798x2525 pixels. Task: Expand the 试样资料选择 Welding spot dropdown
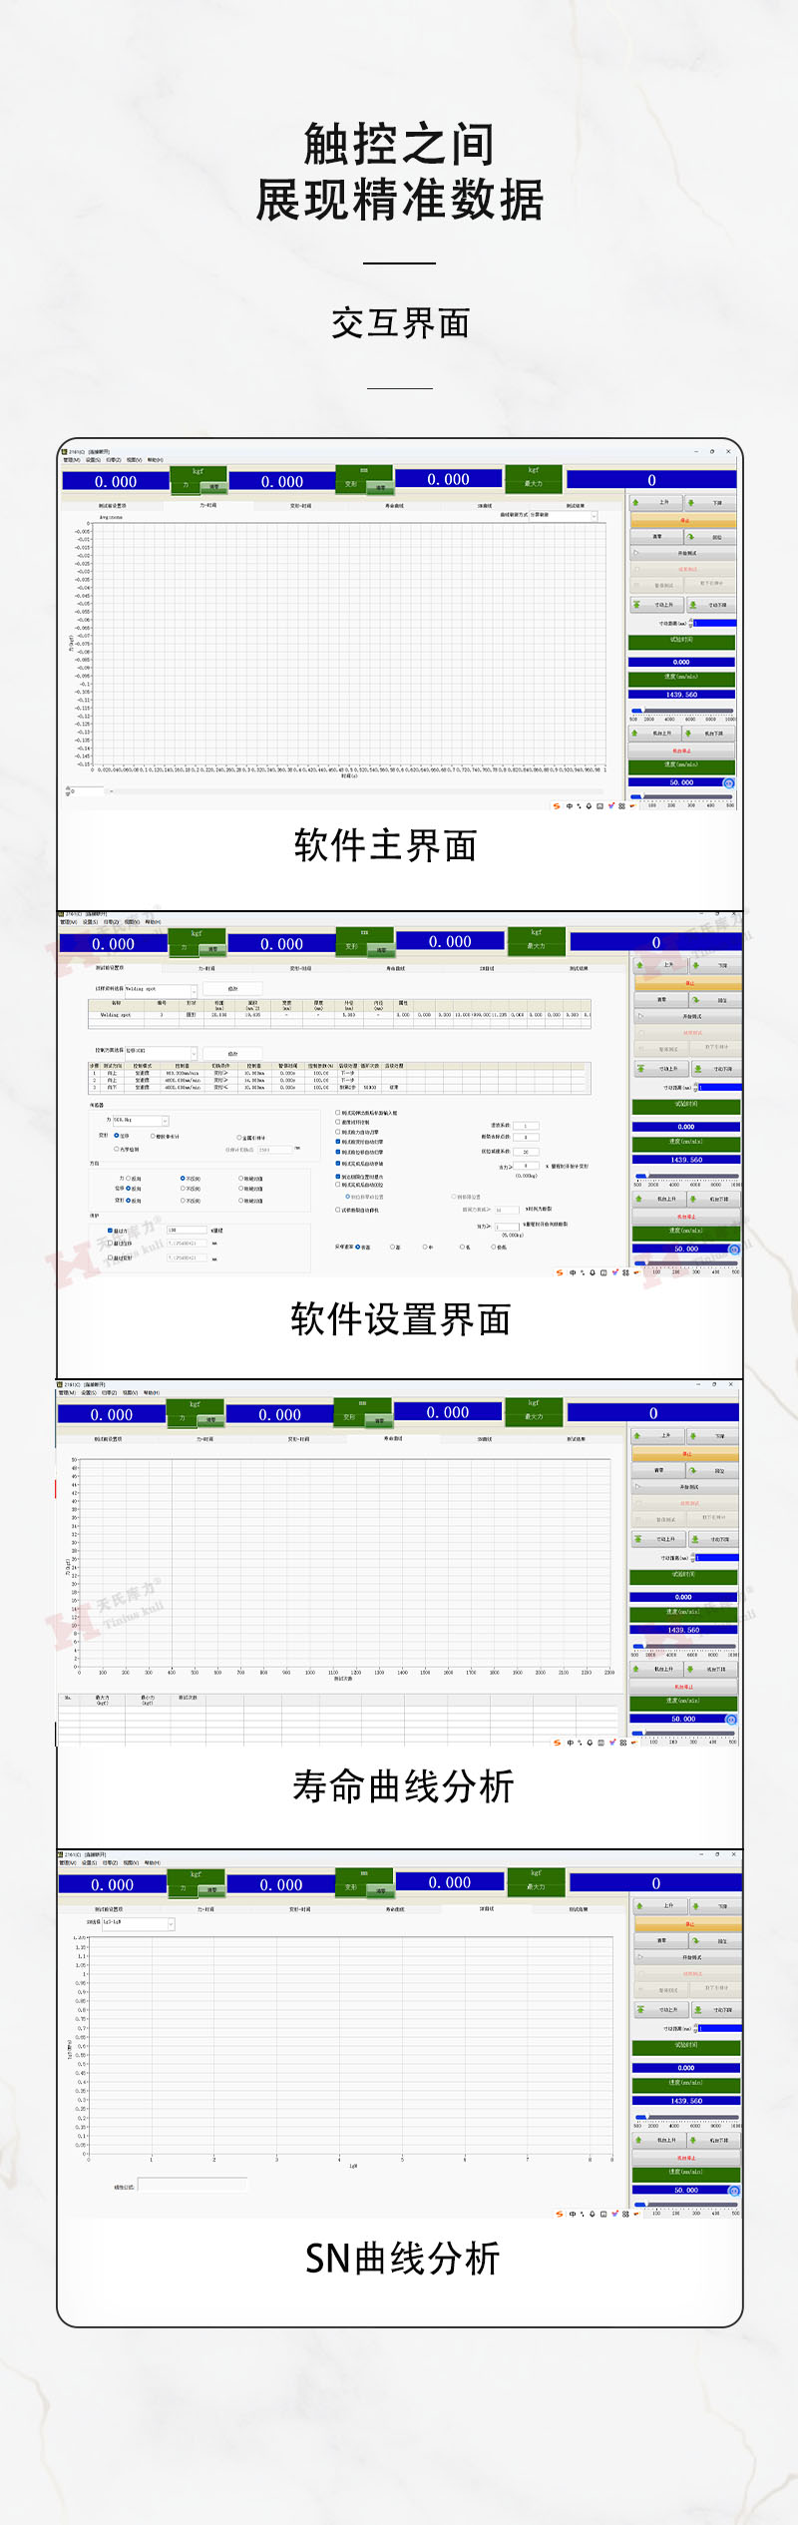tap(194, 989)
